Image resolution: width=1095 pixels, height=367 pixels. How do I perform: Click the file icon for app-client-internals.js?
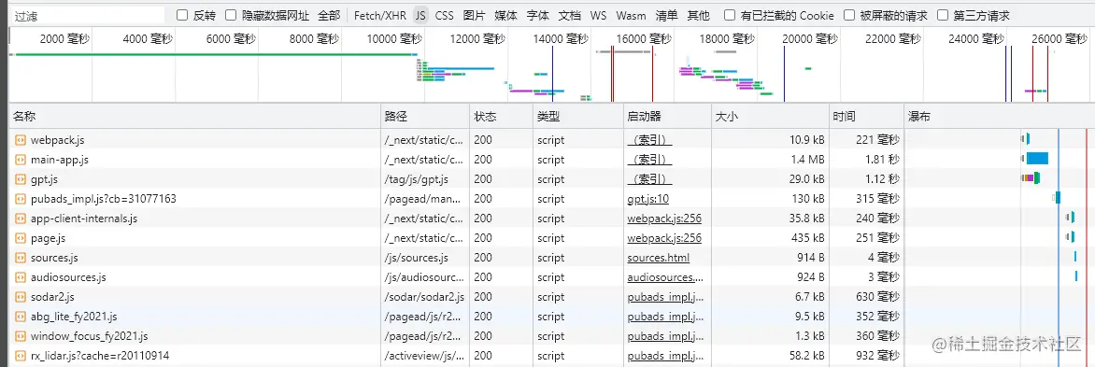[21, 219]
